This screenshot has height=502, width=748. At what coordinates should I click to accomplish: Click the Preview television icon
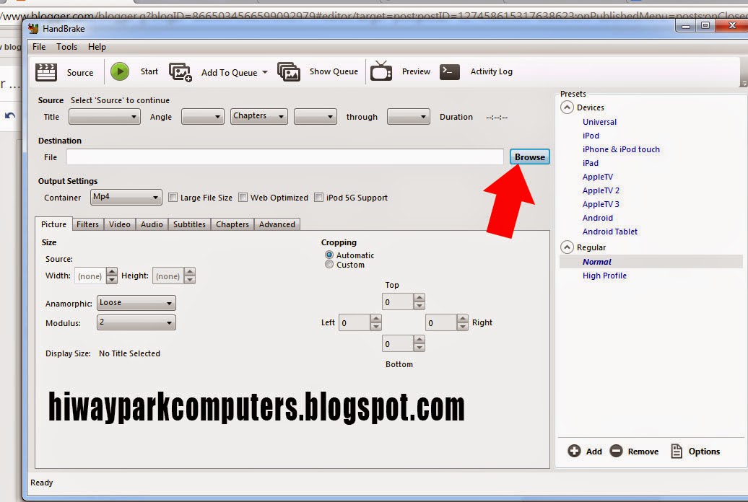[381, 71]
